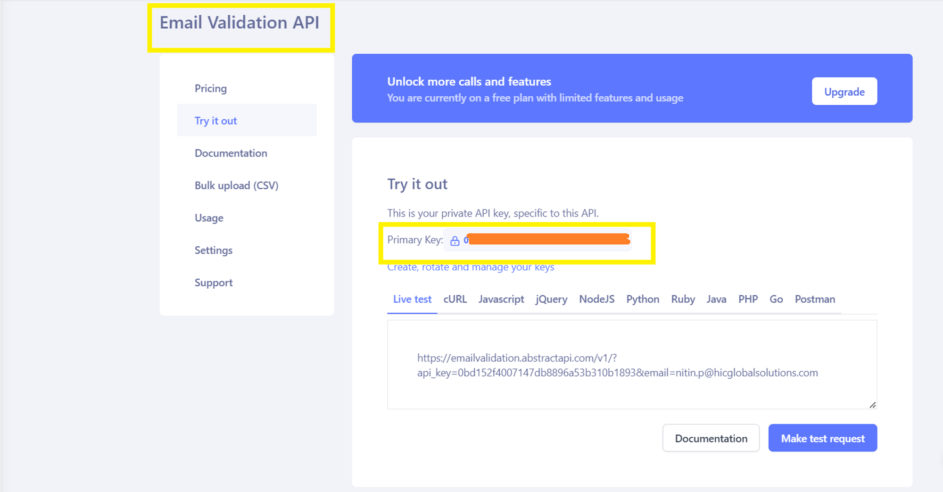This screenshot has height=492, width=943.
Task: Select the Python tab
Action: [x=643, y=299]
